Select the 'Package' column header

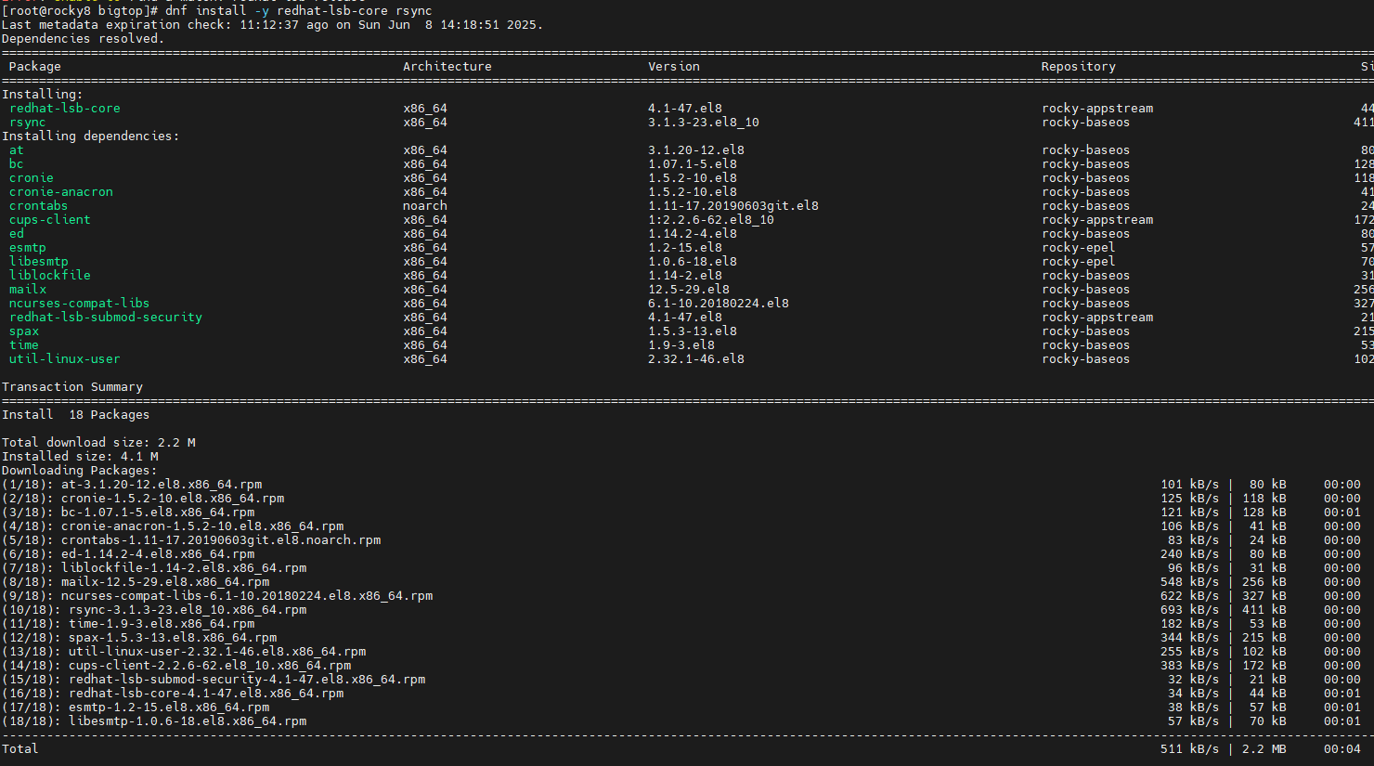point(35,67)
